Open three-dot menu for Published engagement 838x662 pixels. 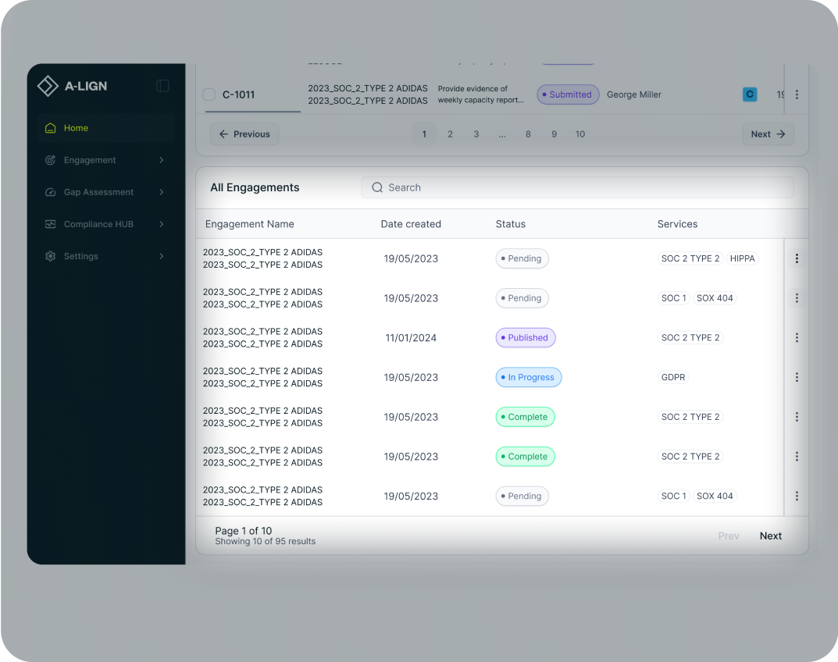(797, 338)
